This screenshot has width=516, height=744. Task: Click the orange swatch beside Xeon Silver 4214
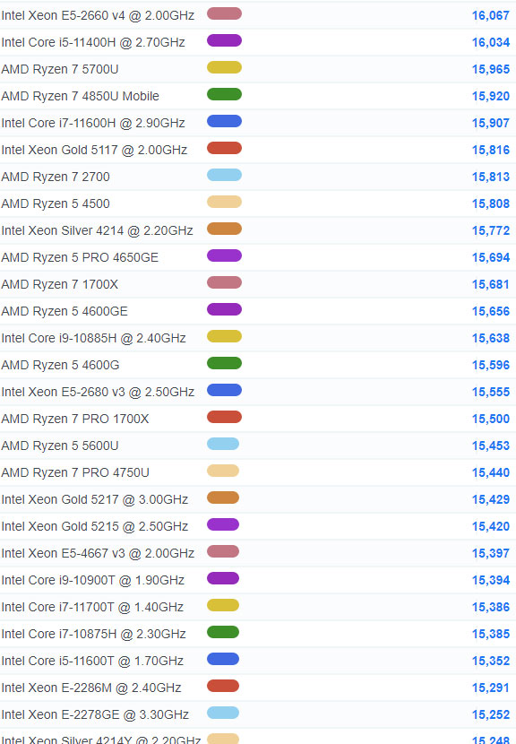coord(224,229)
